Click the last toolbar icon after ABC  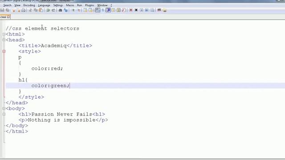pos(164,10)
